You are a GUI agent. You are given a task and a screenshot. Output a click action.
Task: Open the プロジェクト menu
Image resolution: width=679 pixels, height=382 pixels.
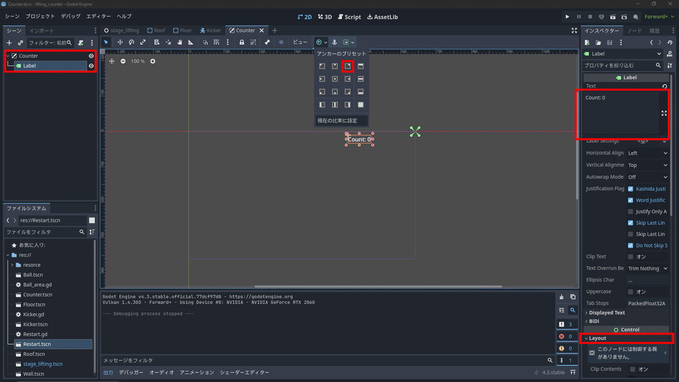[x=41, y=16]
